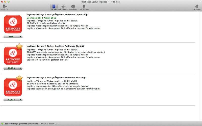
Task: Select the Redhouse Dictionary red icon
Action: tap(13, 56)
